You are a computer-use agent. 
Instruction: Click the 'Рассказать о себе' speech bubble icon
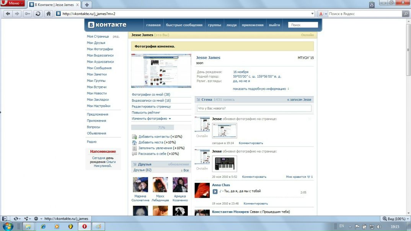click(x=134, y=154)
